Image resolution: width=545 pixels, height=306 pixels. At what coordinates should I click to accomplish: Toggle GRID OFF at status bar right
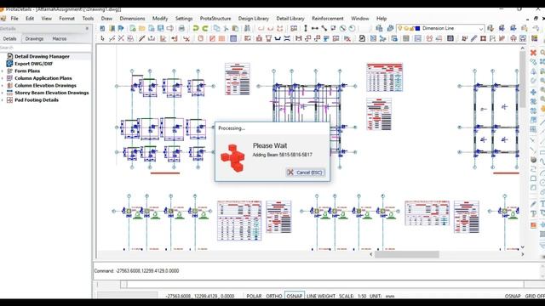pos(535,296)
